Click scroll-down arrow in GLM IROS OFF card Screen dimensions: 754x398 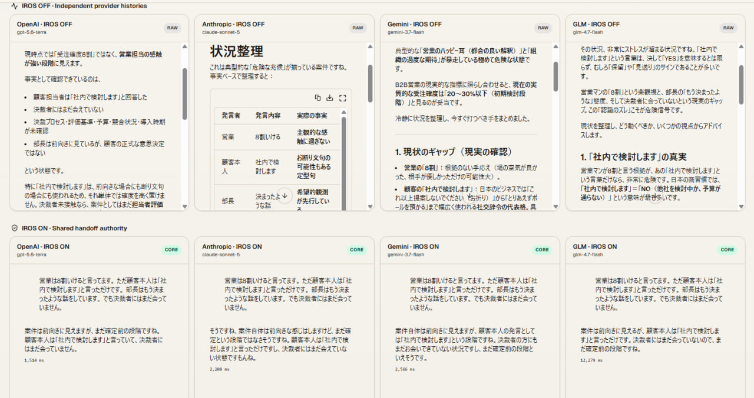pyautogui.click(x=741, y=206)
